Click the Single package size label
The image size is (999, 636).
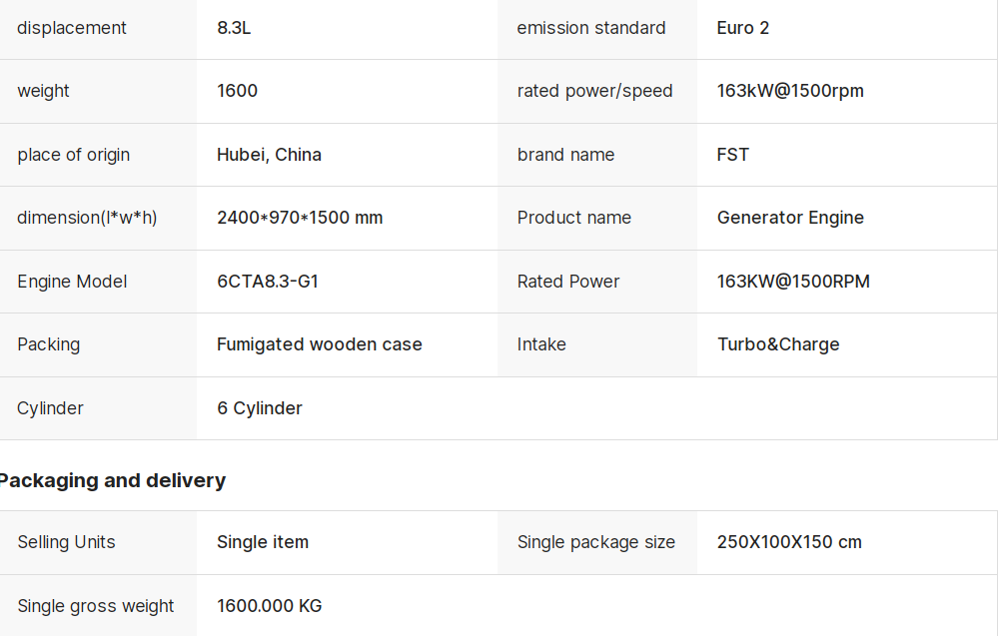tap(595, 542)
